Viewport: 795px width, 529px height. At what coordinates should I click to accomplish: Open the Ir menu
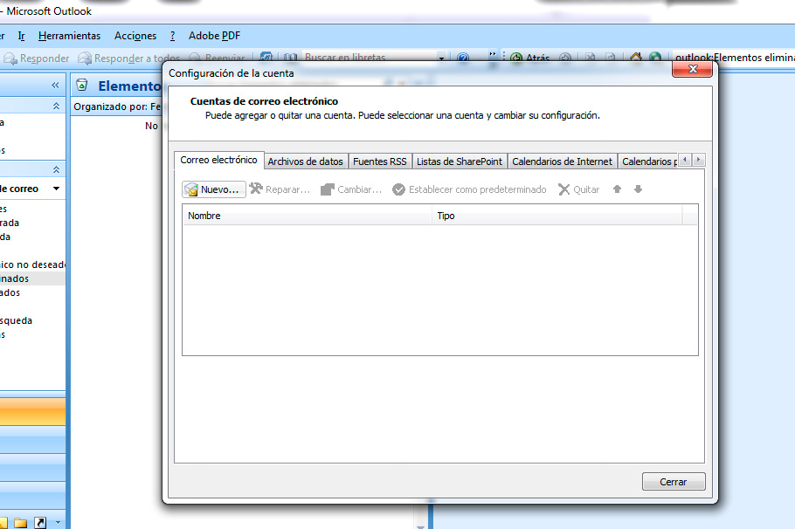[x=21, y=36]
